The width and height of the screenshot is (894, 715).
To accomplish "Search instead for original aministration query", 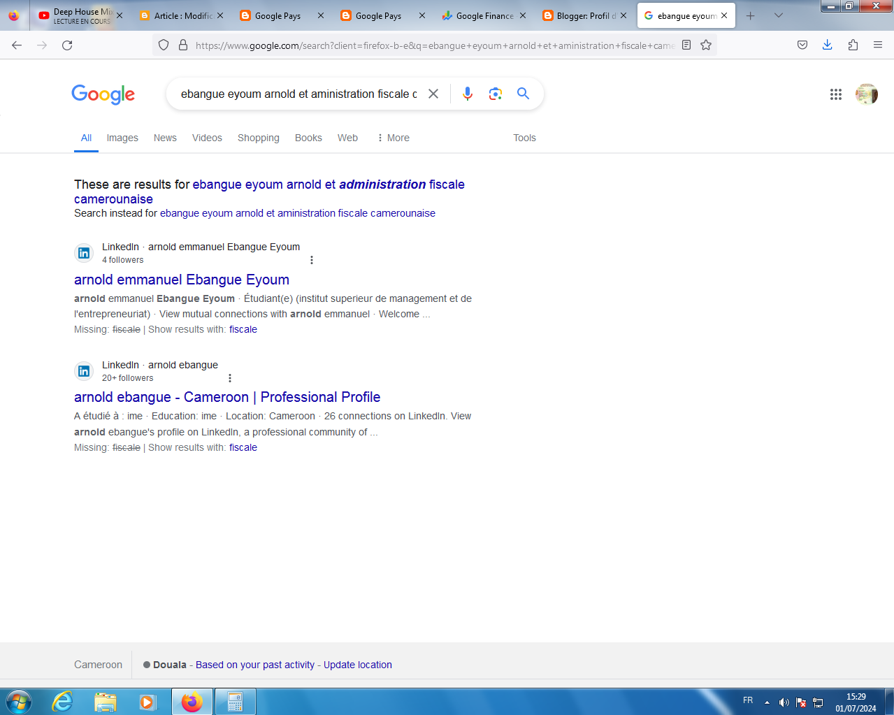I will tap(298, 213).
